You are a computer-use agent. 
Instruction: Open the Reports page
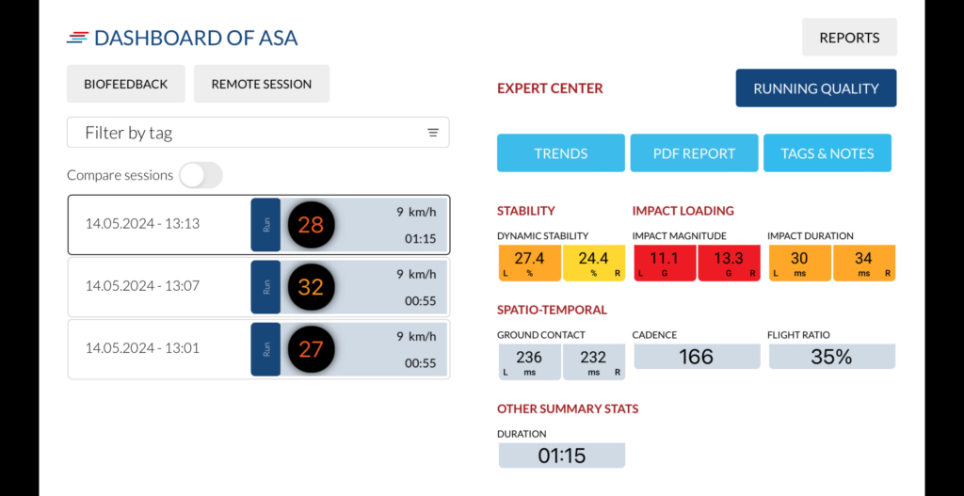click(849, 38)
